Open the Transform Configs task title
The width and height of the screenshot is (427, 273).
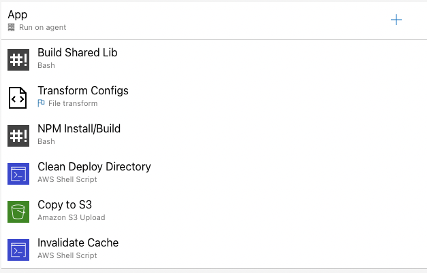click(x=83, y=91)
